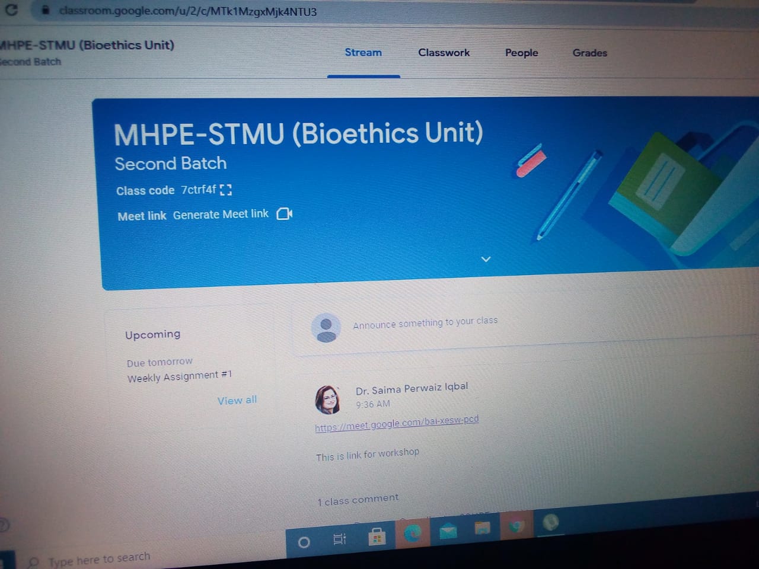The image size is (759, 569).
Task: Select the Stream tab
Action: pos(363,53)
